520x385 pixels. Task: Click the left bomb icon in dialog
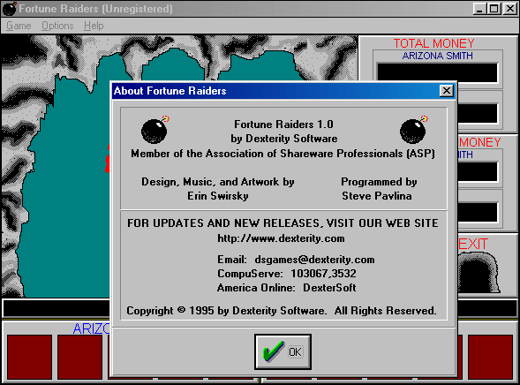click(x=154, y=130)
